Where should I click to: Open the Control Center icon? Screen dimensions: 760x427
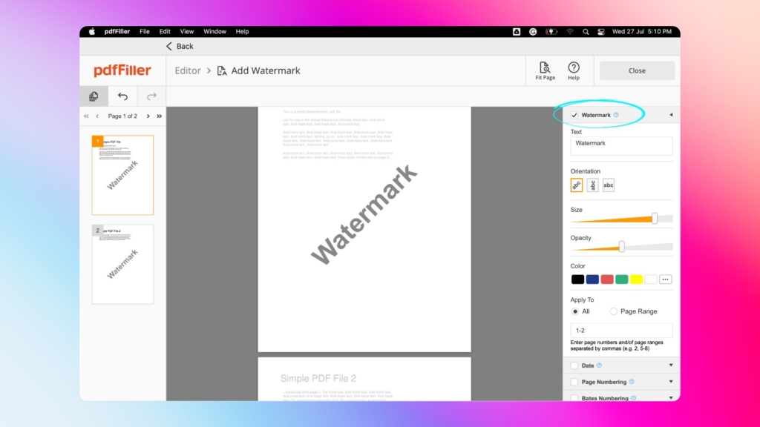(600, 31)
